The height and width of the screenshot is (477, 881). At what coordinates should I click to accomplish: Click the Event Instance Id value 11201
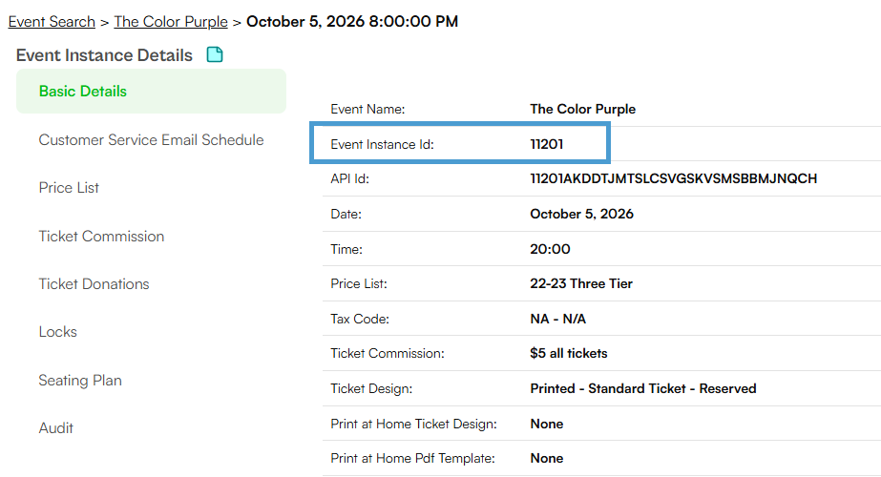547,144
